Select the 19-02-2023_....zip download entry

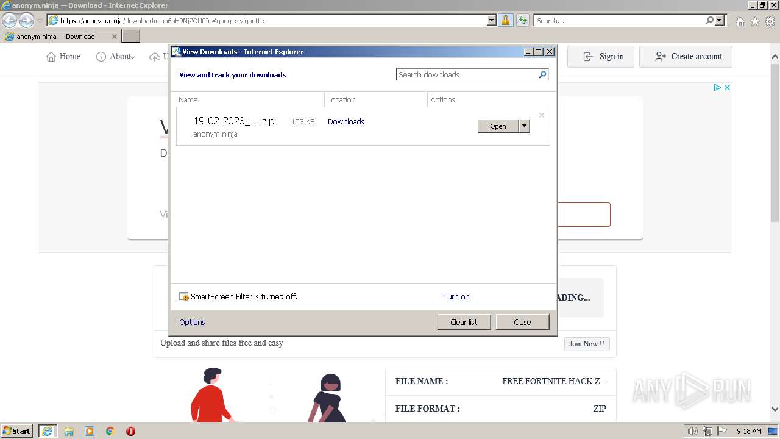click(363, 127)
